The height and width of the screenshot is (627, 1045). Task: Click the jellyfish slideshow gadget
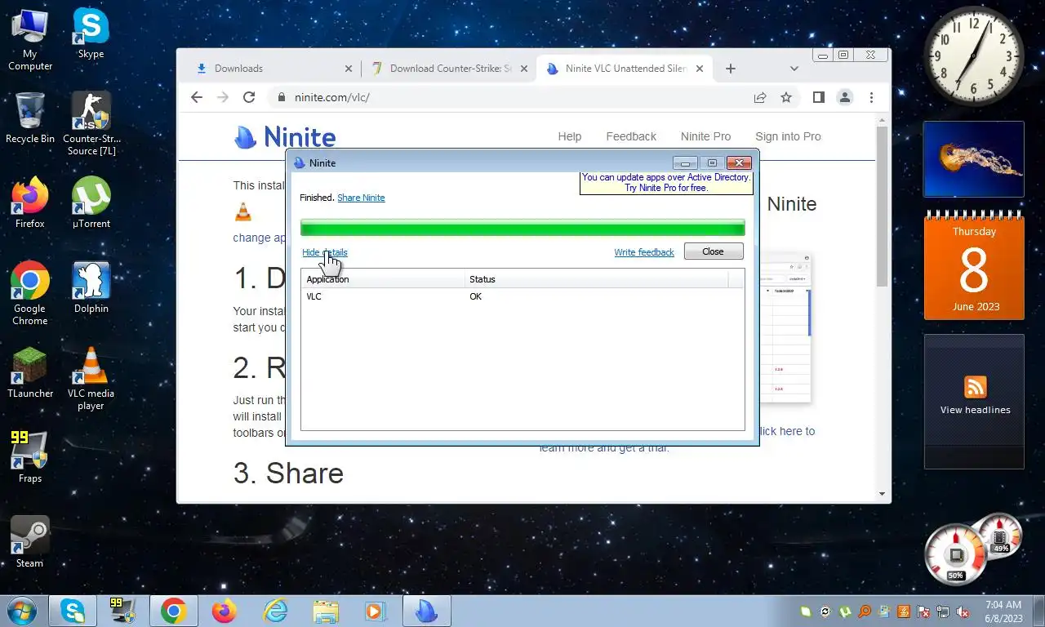[974, 159]
